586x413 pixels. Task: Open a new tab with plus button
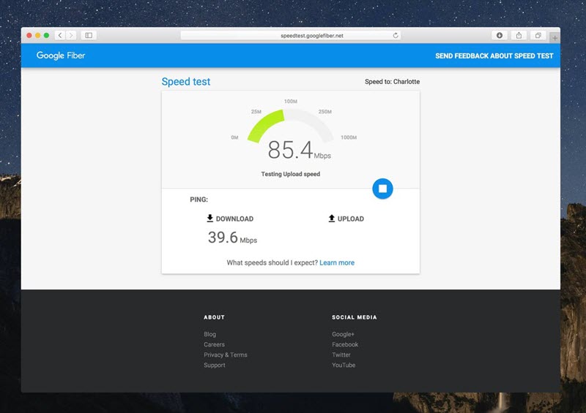point(555,38)
